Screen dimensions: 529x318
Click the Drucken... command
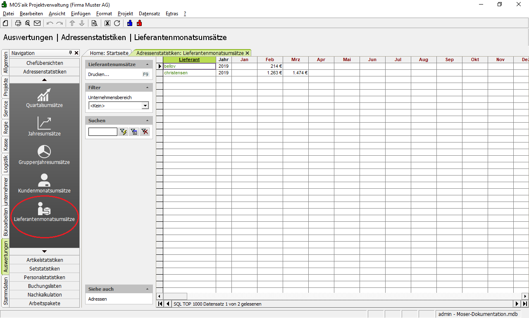[99, 74]
